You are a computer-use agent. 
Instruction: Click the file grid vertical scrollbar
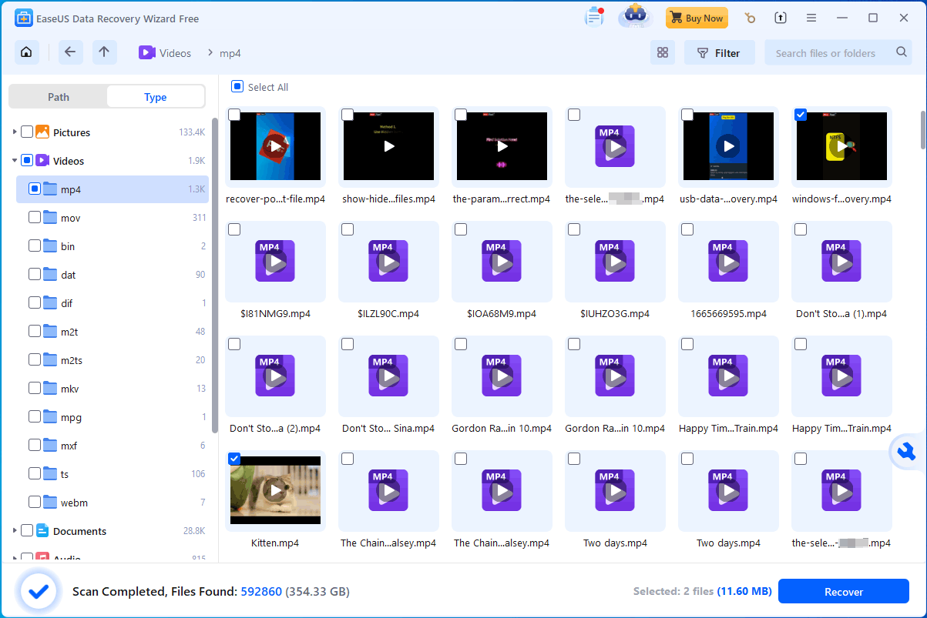922,130
